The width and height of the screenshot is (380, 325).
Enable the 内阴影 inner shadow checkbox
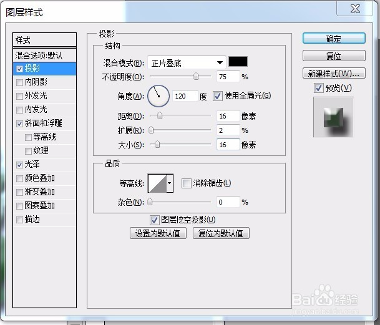point(19,82)
